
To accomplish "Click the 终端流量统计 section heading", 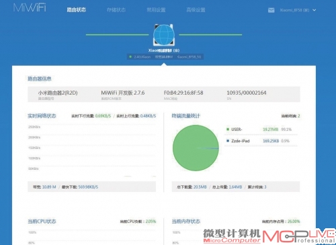I will tap(186, 115).
